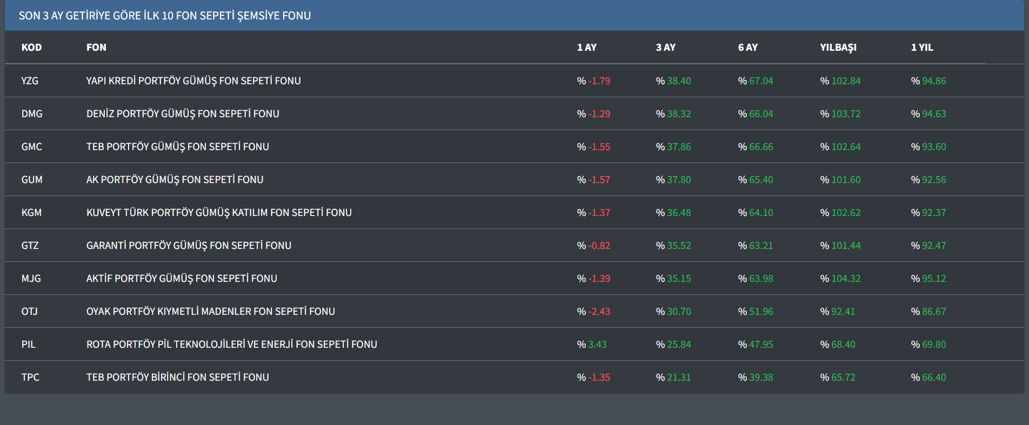Viewport: 1029px width, 425px height.
Task: Click the YZG fund code
Action: [30, 81]
